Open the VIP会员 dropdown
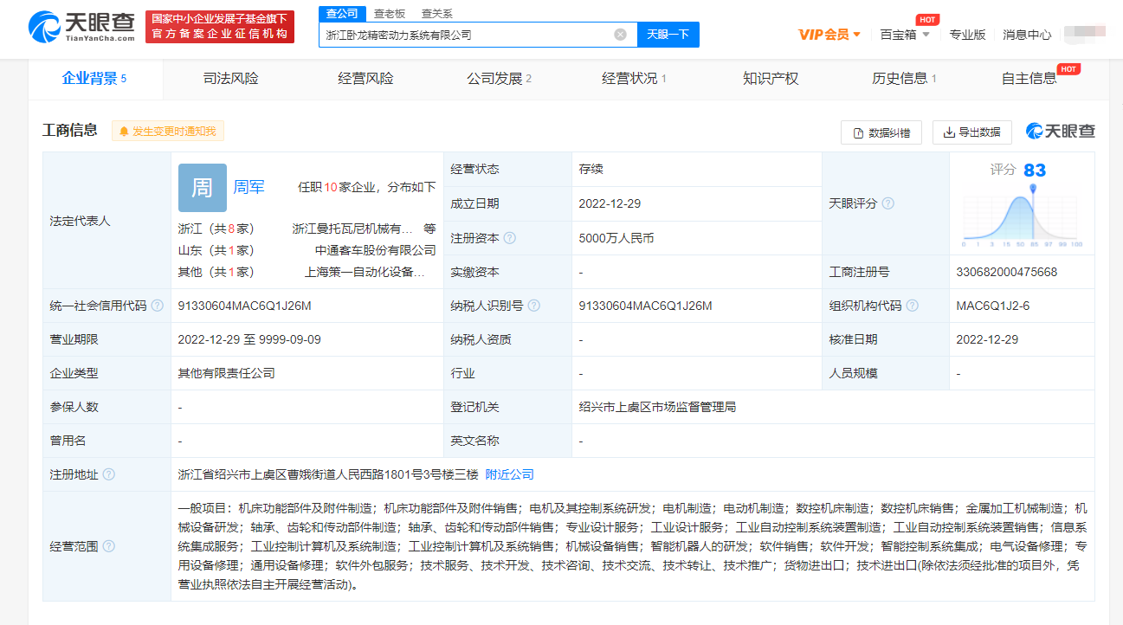This screenshot has height=625, width=1123. tap(829, 35)
